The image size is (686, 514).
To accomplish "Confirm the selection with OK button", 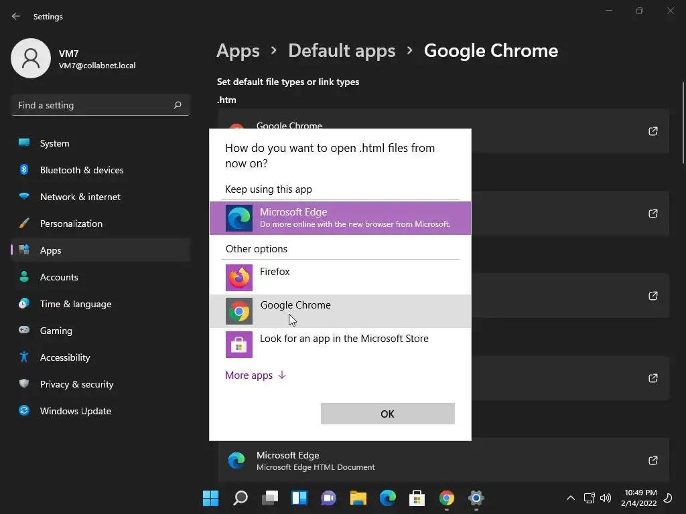I will coord(388,414).
